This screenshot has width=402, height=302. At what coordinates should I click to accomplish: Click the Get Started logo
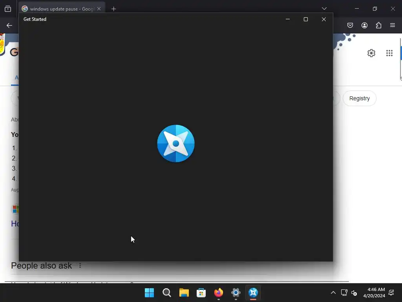pos(176,144)
